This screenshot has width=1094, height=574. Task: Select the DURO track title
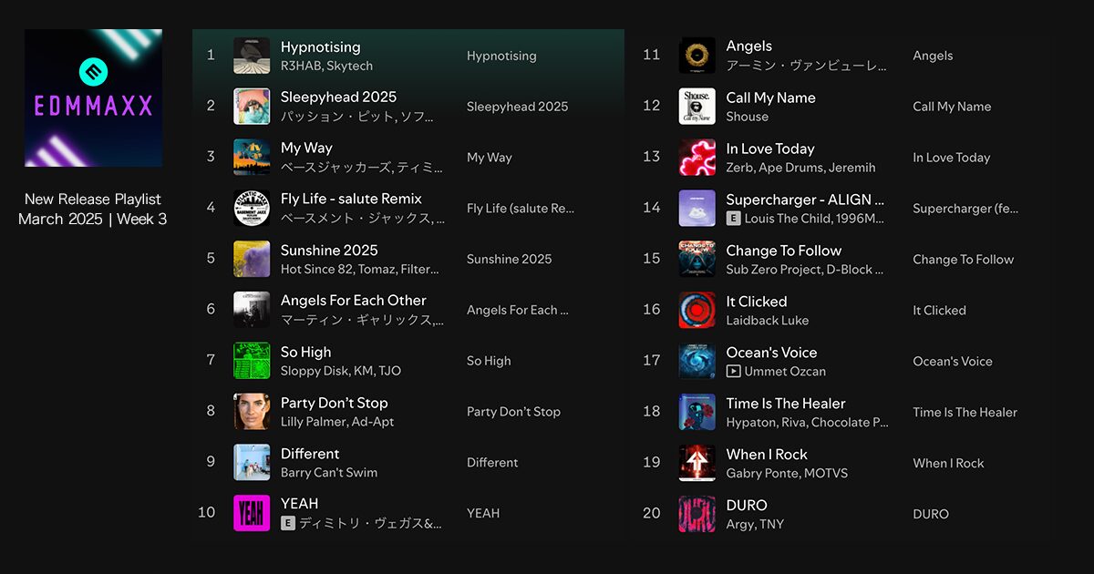tap(747, 506)
